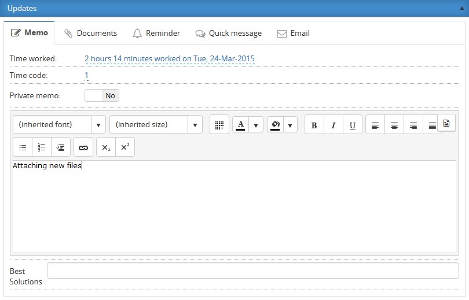Center align the memo text
469x300 pixels.
tap(394, 125)
